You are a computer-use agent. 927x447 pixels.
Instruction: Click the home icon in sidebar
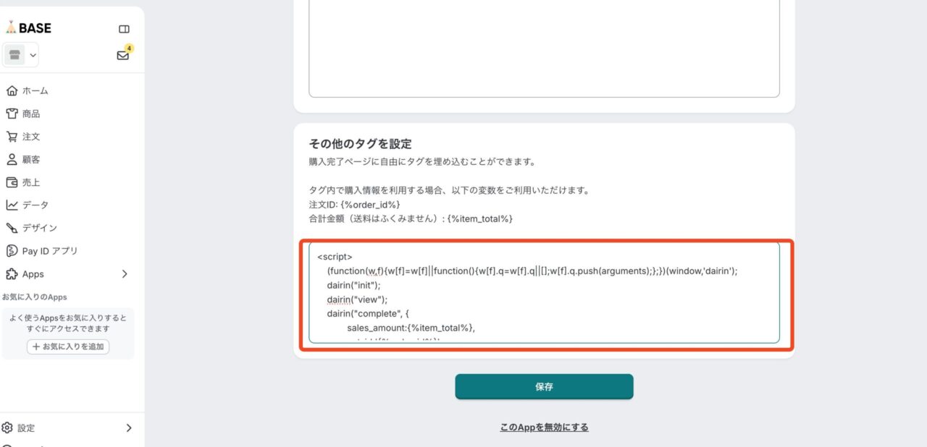(x=12, y=90)
